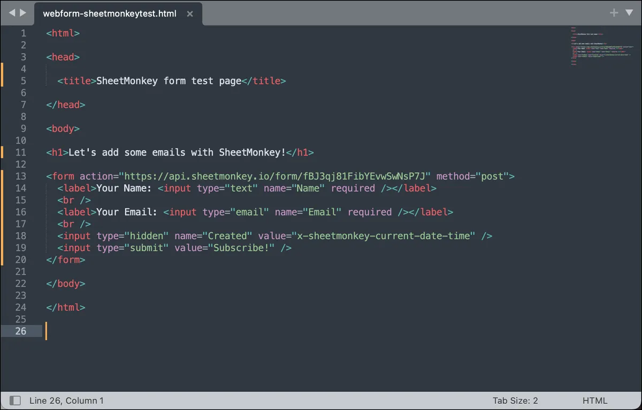The width and height of the screenshot is (642, 410).
Task: Click type="submit" attribute on line 19
Action: [133, 248]
